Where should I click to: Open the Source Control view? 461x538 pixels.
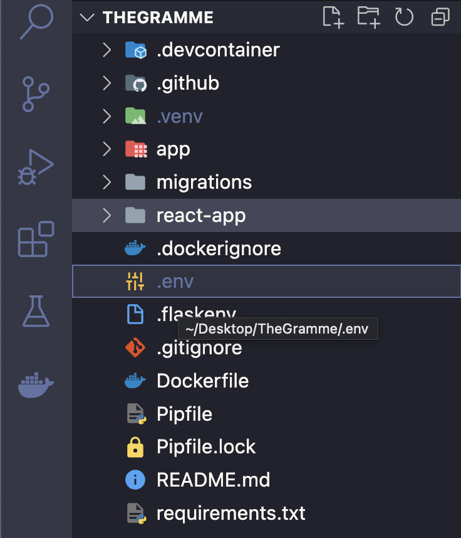pos(36,94)
